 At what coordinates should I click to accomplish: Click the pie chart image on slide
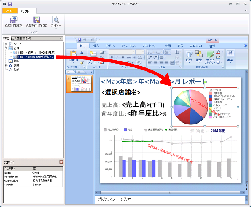(x=205, y=107)
